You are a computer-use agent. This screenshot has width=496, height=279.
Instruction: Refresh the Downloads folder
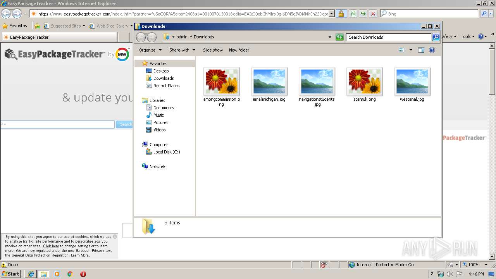339,37
